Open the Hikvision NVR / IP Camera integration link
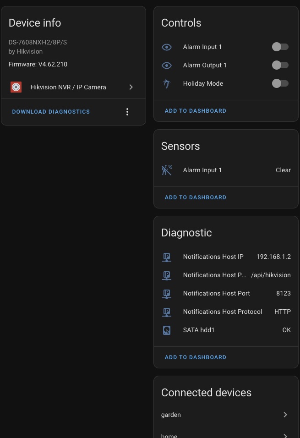300x438 pixels. point(73,87)
